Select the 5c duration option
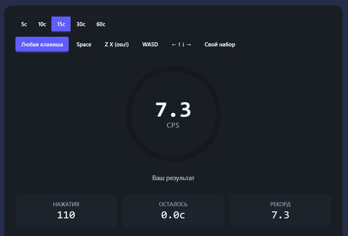Image resolution: width=348 pixels, height=236 pixels. tap(24, 24)
